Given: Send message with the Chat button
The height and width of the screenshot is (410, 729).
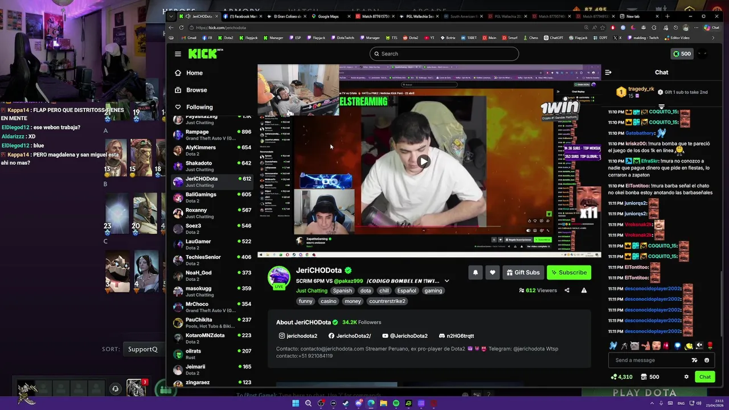Looking at the screenshot, I should 705,377.
